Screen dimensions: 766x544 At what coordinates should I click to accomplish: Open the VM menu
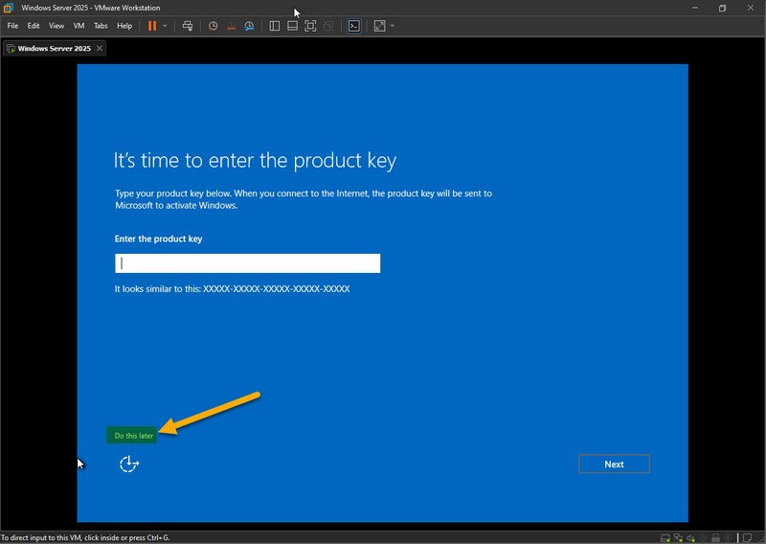pyautogui.click(x=79, y=26)
